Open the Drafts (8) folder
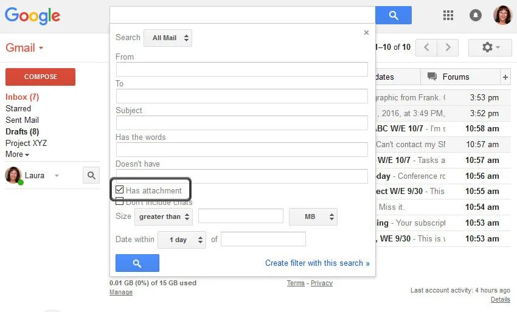The width and height of the screenshot is (517, 312). tap(22, 131)
